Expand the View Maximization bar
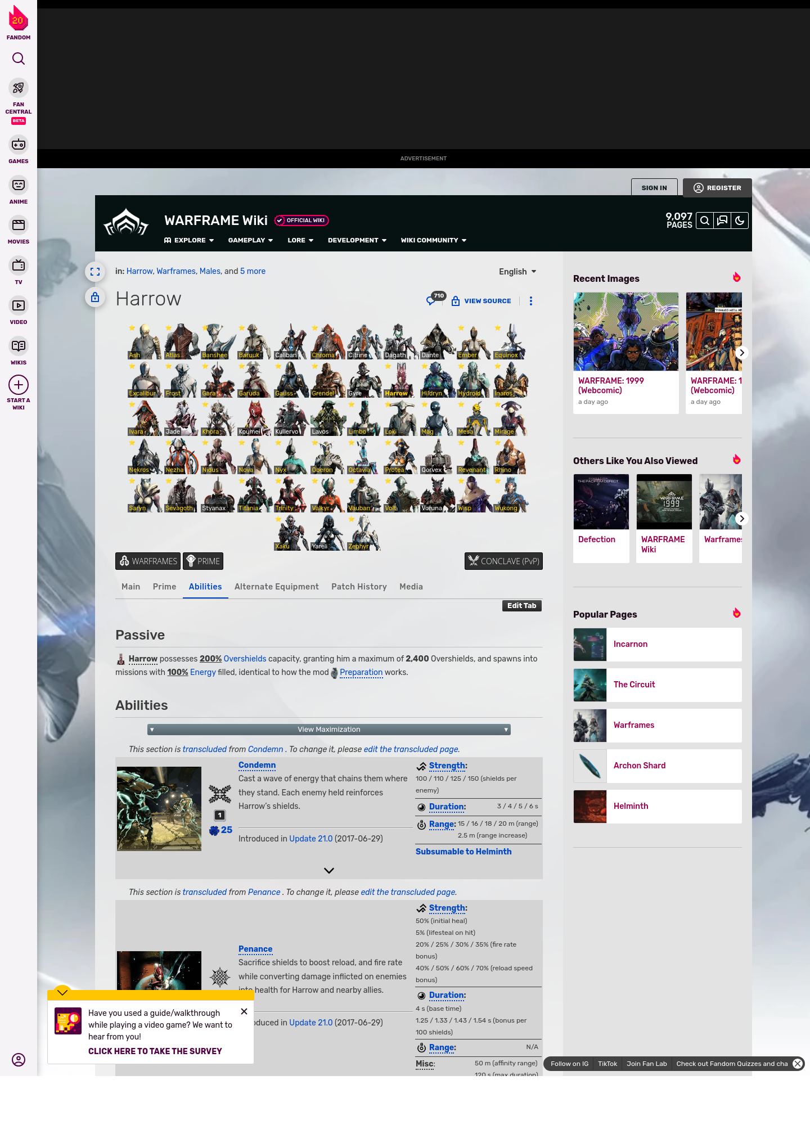 [x=329, y=730]
